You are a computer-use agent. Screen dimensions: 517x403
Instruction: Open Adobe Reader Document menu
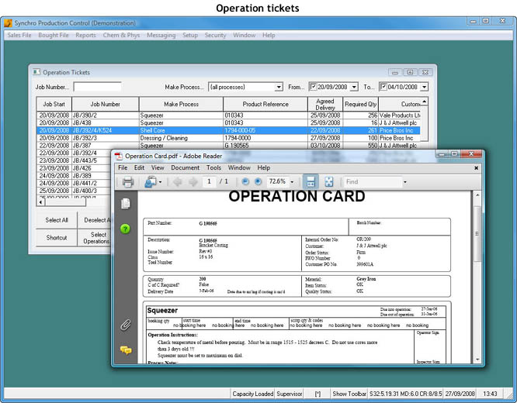[x=185, y=167]
